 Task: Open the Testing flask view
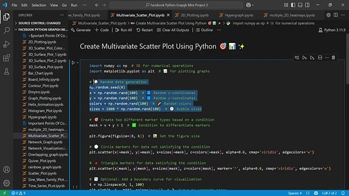7,71
